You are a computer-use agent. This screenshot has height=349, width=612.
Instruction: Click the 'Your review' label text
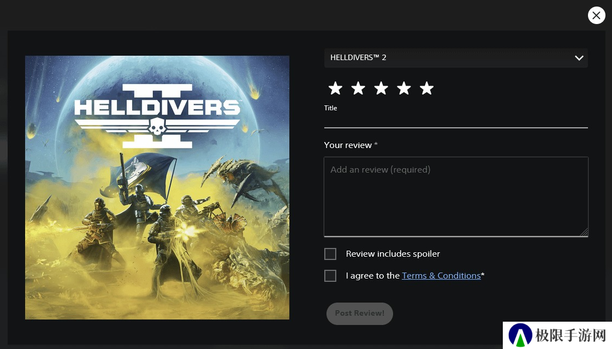click(348, 145)
